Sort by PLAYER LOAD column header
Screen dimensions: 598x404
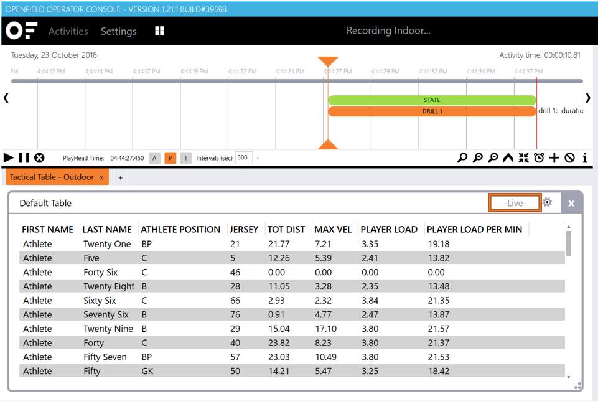coord(389,229)
